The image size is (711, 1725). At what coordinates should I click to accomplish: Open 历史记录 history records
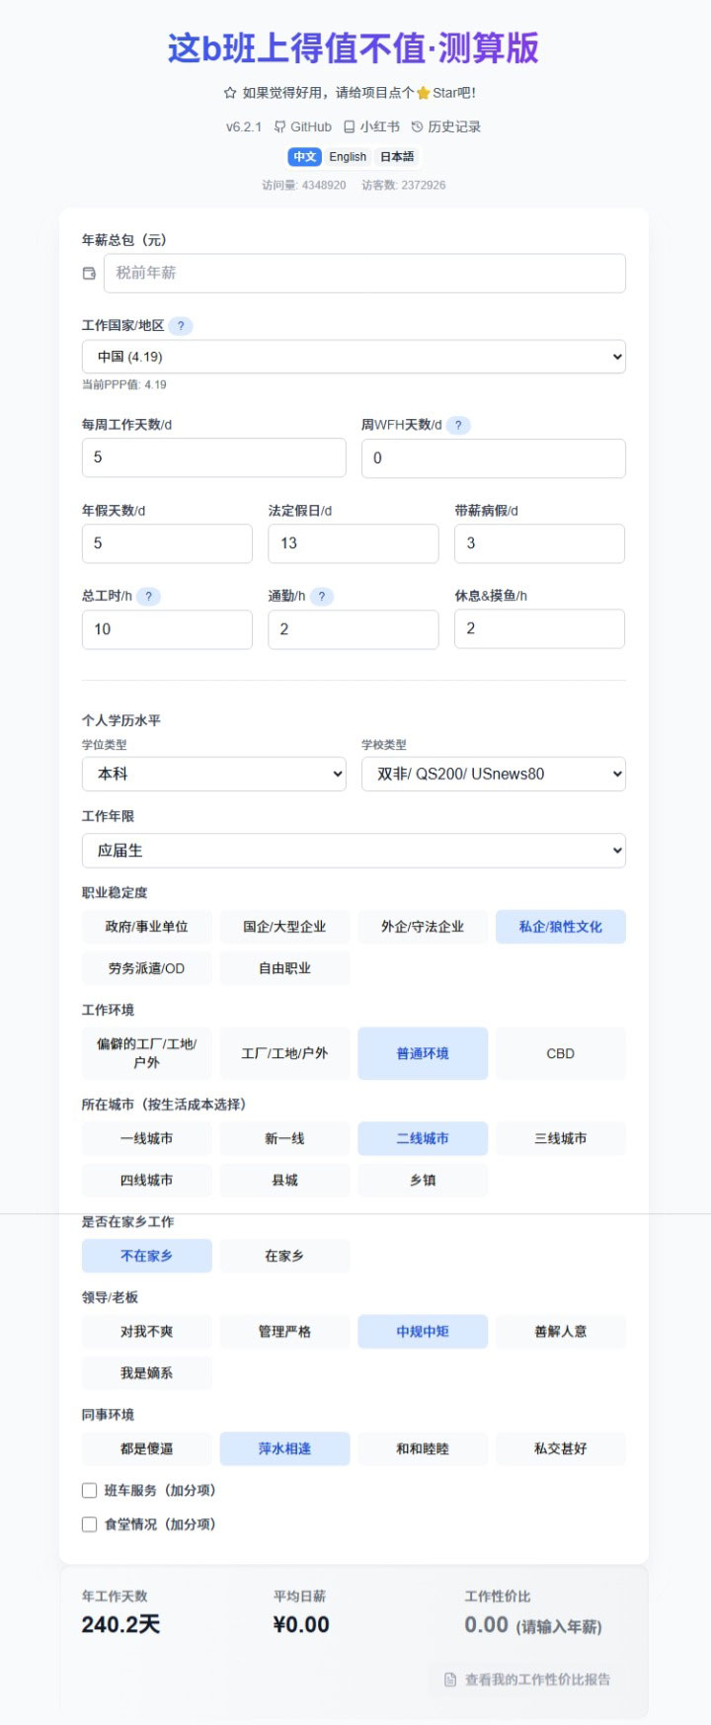[x=446, y=126]
